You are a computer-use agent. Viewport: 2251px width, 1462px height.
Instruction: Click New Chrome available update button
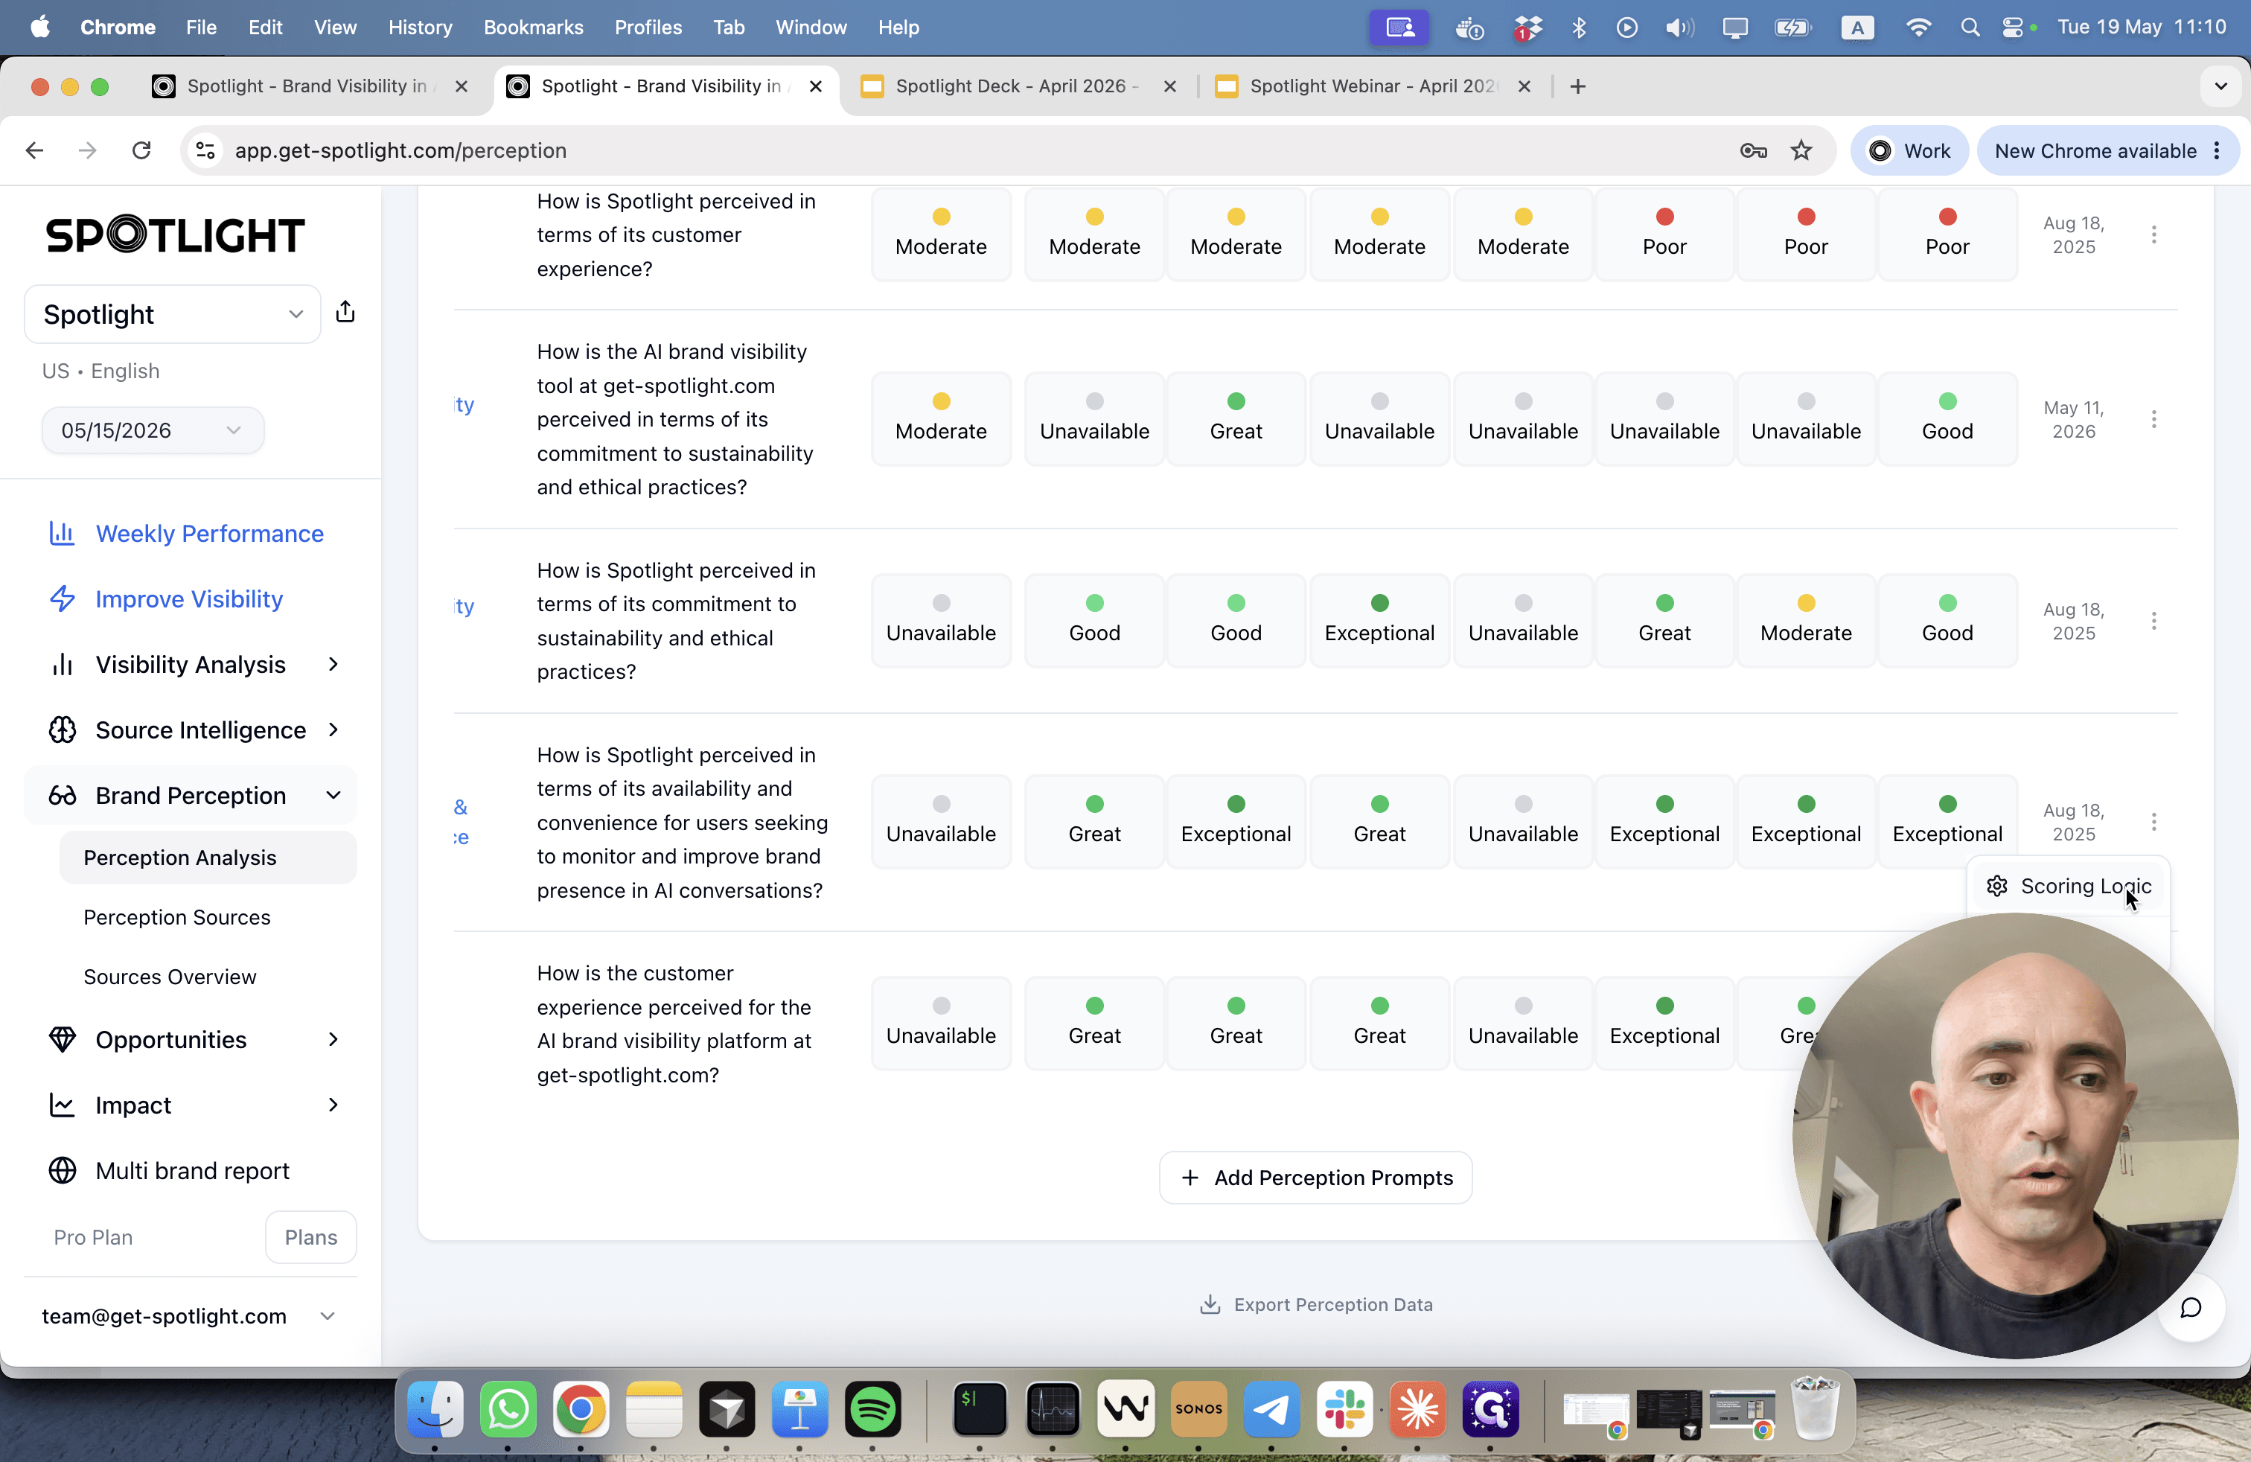(x=2107, y=150)
